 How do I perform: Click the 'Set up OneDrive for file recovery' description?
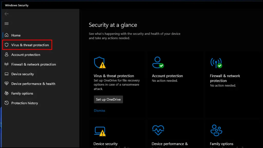(117, 84)
